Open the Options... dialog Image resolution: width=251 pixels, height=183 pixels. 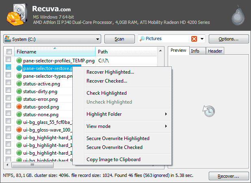[x=229, y=39]
